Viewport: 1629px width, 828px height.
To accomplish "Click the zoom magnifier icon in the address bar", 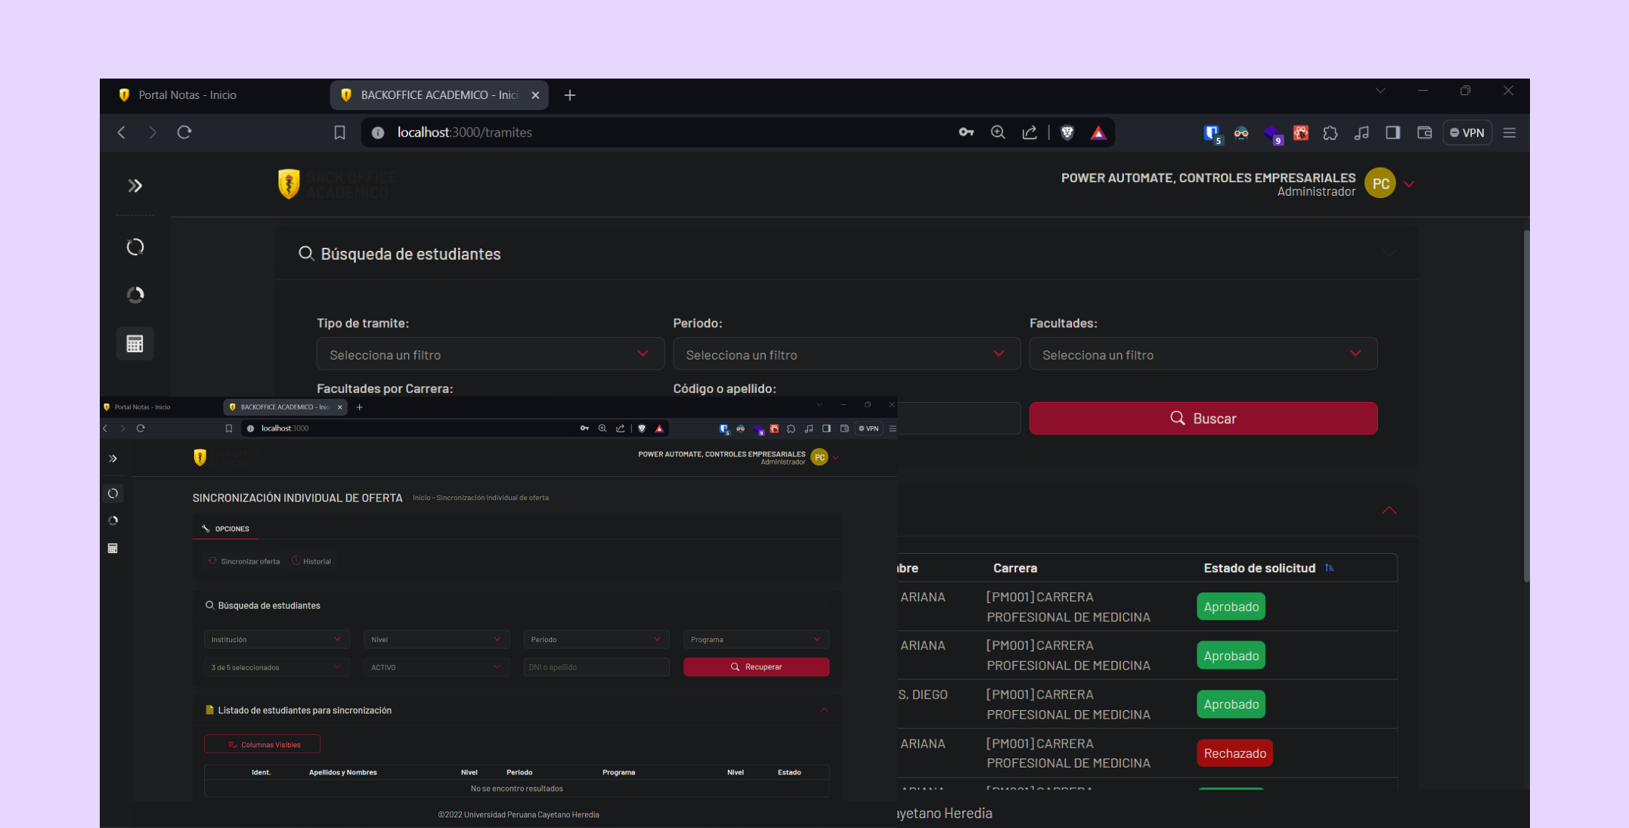I will coord(998,133).
